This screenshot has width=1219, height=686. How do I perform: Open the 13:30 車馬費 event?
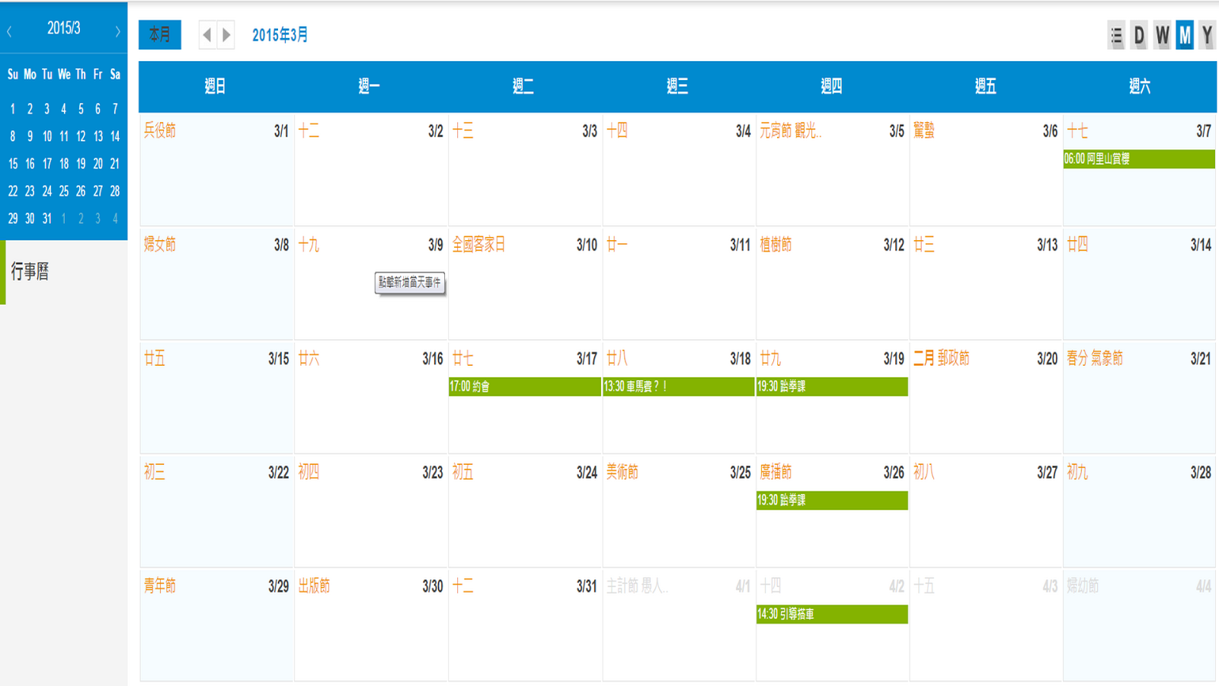tap(678, 387)
